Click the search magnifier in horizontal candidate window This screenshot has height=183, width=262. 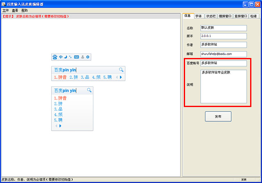point(121,70)
